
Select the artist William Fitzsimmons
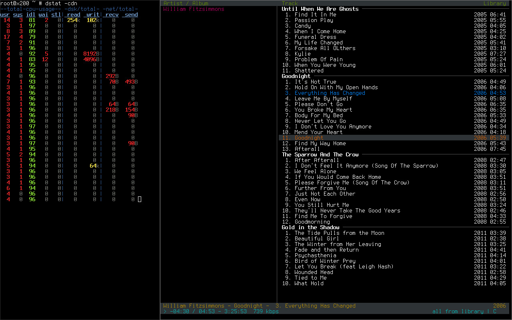pyautogui.click(x=194, y=9)
